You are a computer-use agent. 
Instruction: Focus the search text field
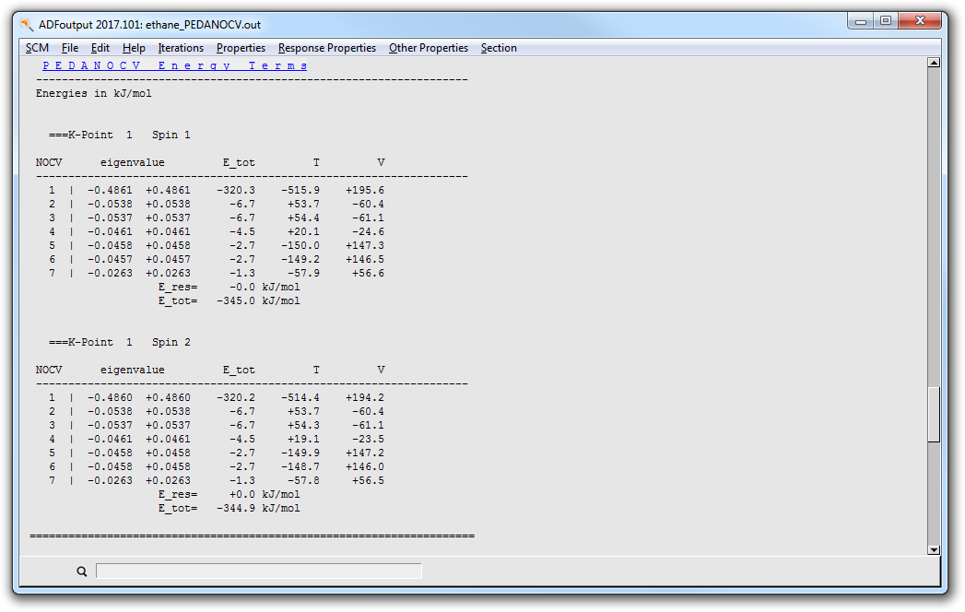tap(258, 571)
